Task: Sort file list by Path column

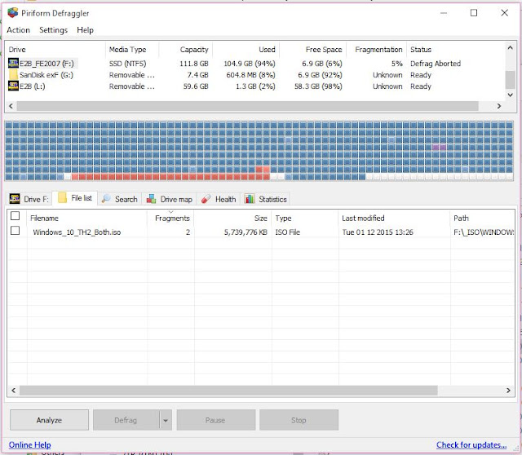Action: point(482,218)
